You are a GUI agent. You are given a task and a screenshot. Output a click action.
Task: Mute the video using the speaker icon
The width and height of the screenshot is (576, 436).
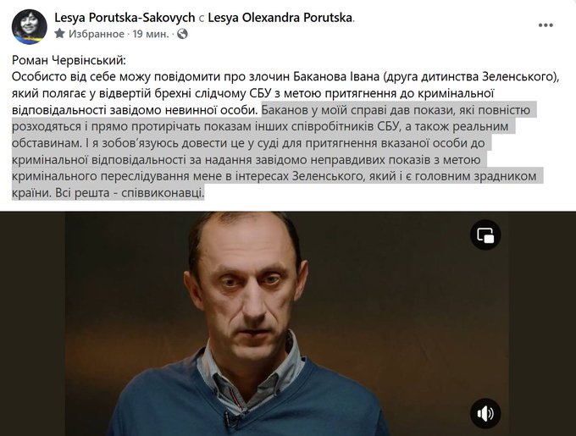pos(485,413)
